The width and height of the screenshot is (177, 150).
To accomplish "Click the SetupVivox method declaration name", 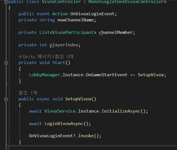I will click(x=78, y=99).
